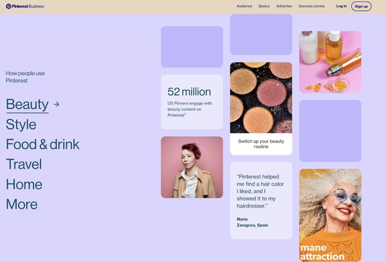Click the Pinterest logo icon

point(8,6)
